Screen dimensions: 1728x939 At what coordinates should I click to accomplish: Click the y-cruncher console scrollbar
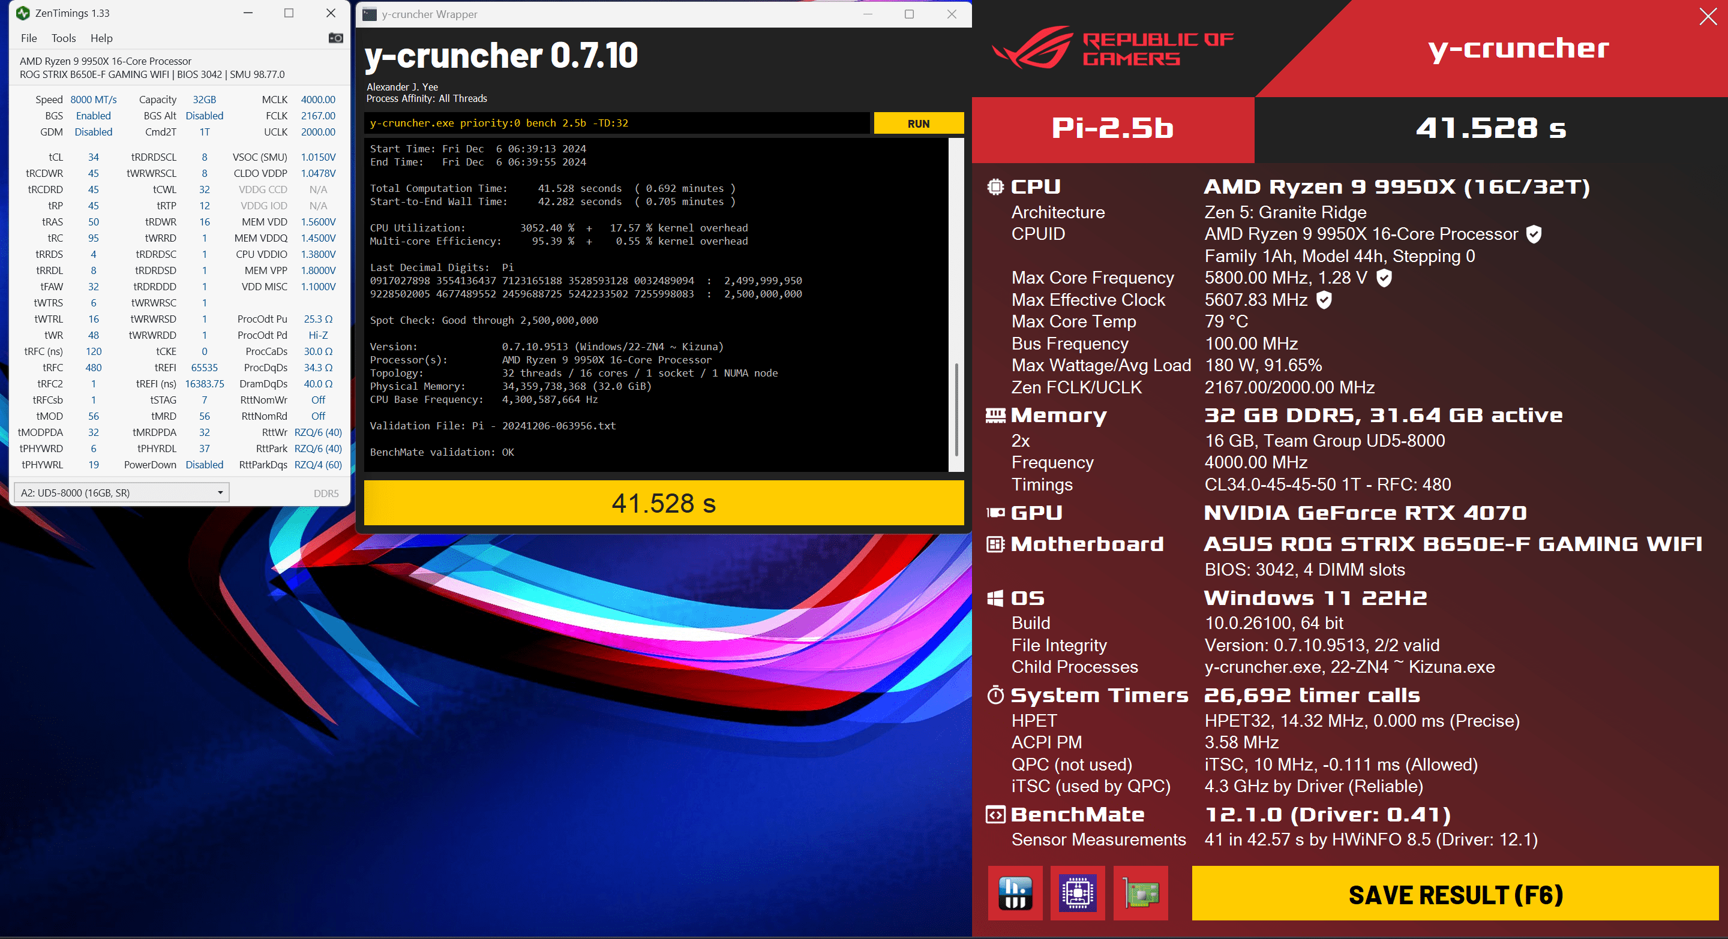coord(956,409)
